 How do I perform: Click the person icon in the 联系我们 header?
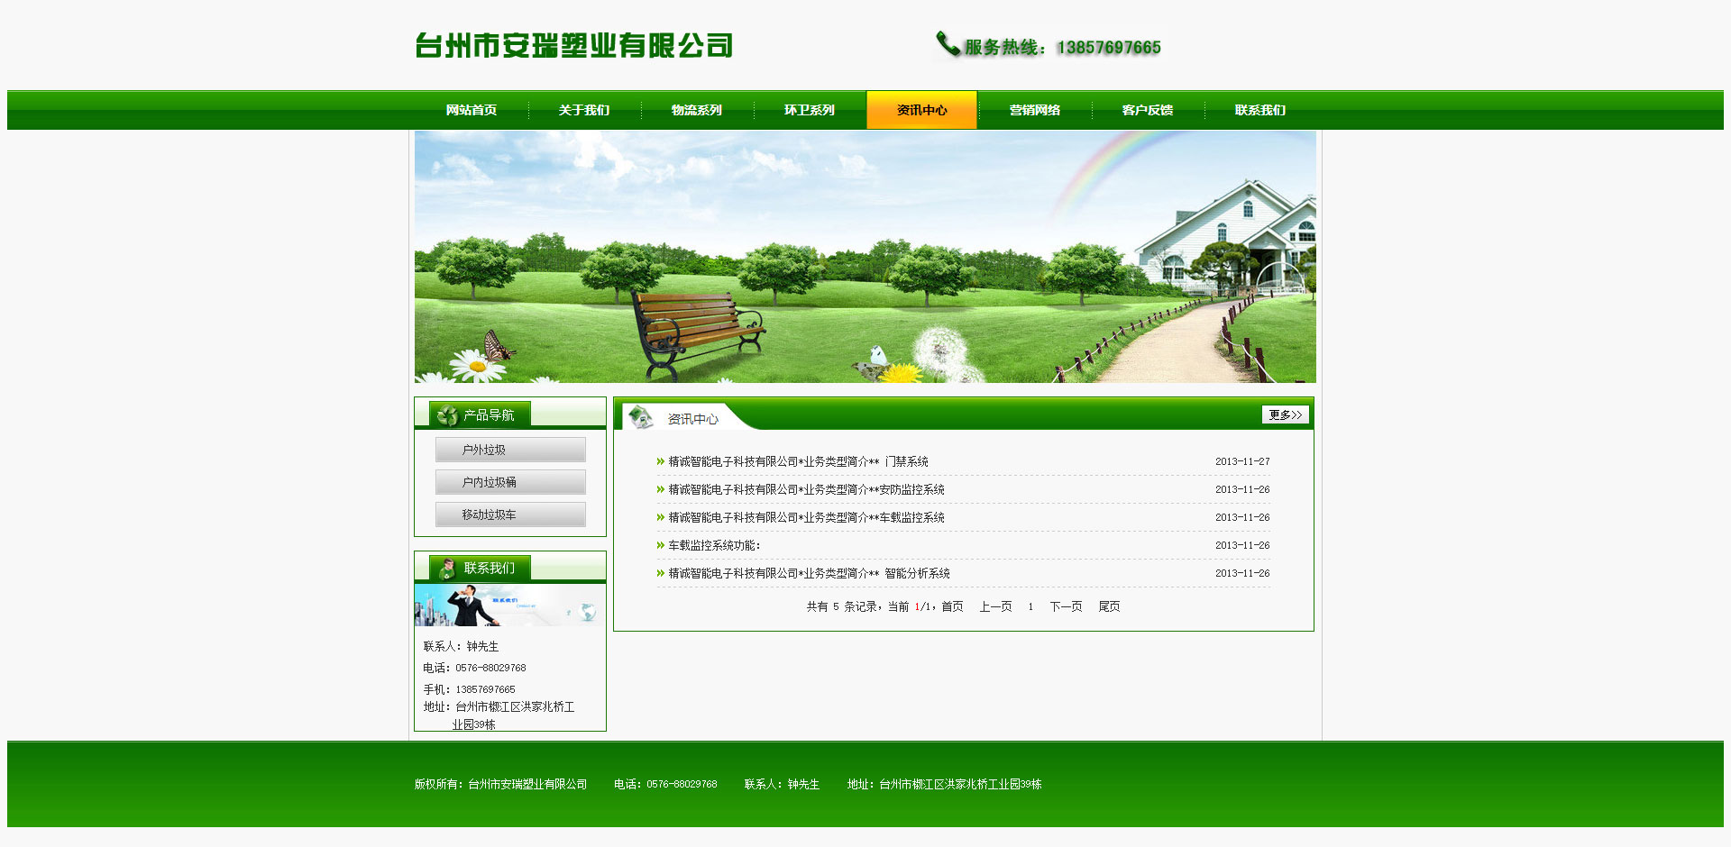[447, 569]
